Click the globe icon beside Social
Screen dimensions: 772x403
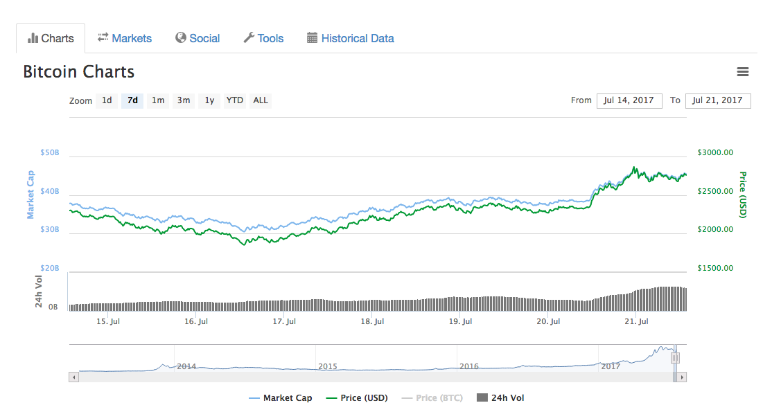click(x=181, y=38)
